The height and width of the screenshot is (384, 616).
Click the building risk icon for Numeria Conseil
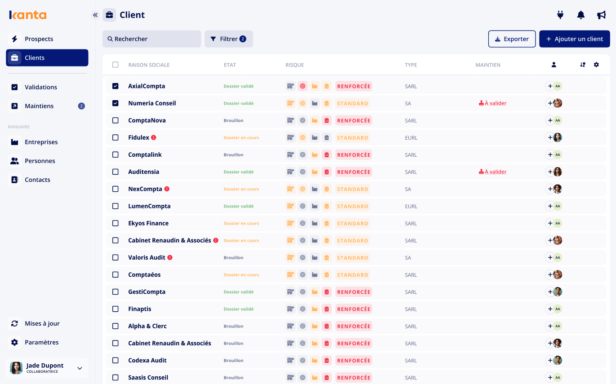click(290, 103)
